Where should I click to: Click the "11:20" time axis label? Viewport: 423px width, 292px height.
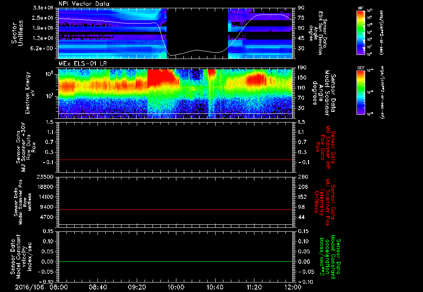(x=254, y=287)
